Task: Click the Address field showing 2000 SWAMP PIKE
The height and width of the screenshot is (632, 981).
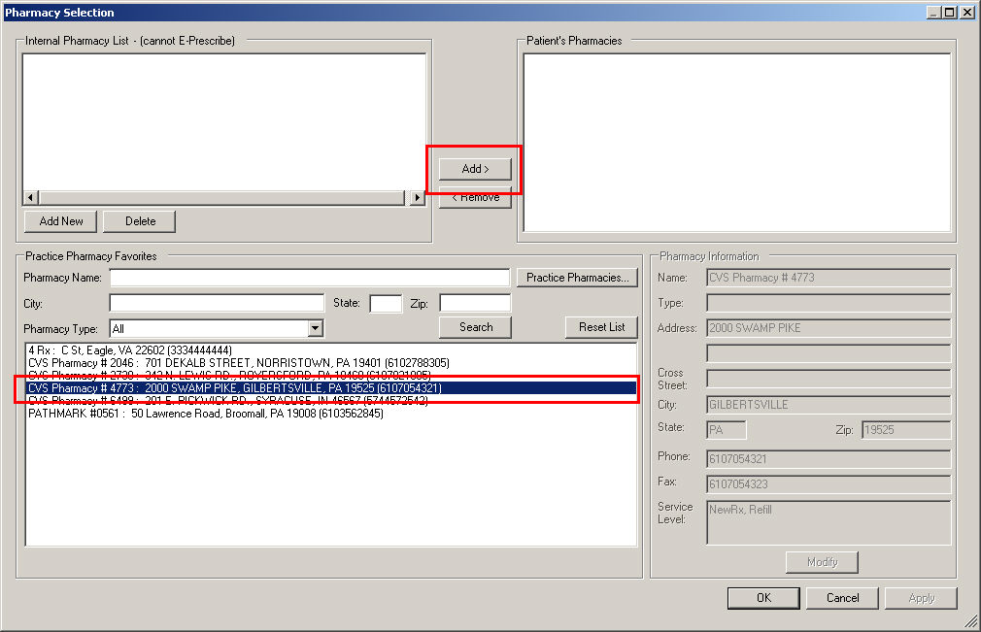Action: pos(829,328)
